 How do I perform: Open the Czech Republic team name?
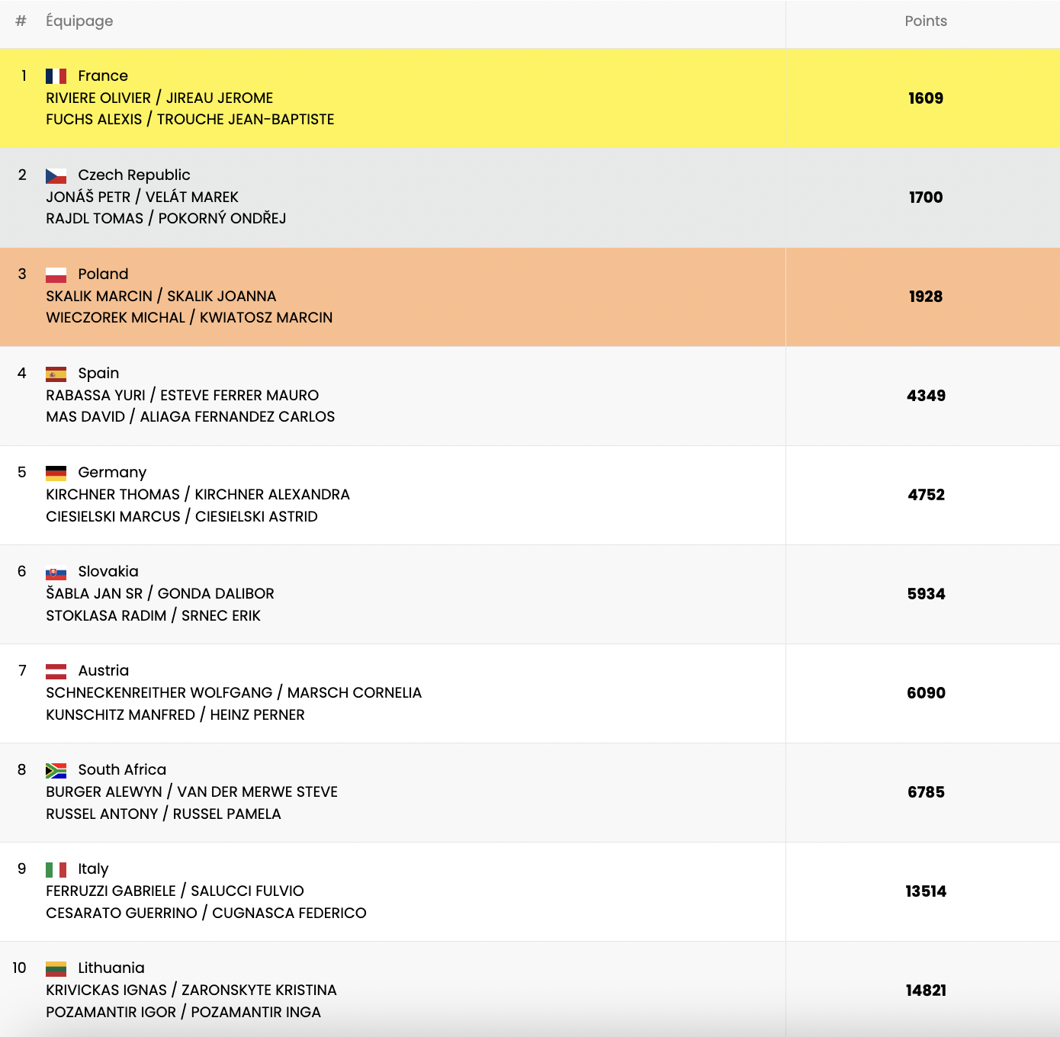(134, 175)
